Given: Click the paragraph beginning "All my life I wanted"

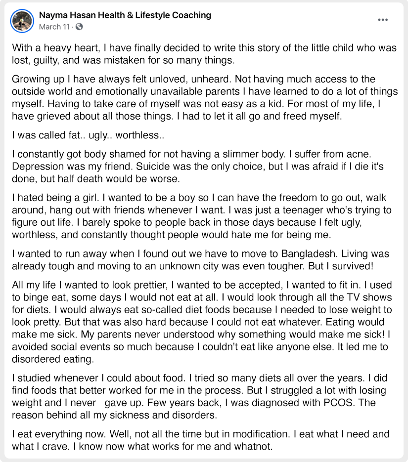Looking at the screenshot, I should pyautogui.click(x=202, y=322).
